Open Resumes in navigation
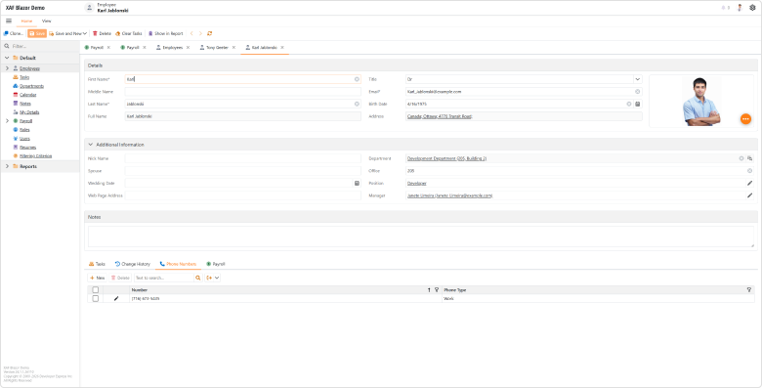 (27, 147)
